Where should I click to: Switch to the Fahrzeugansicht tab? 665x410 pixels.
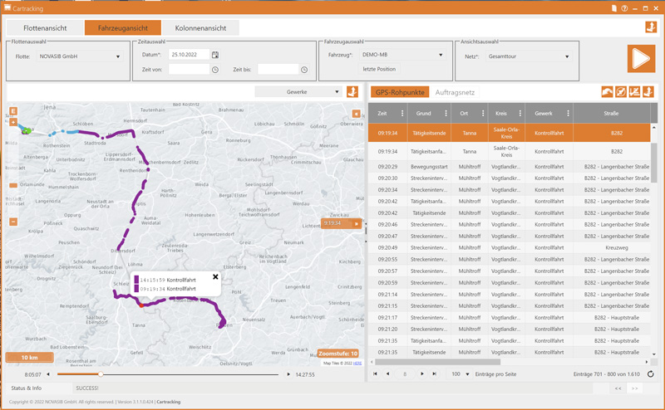point(122,28)
